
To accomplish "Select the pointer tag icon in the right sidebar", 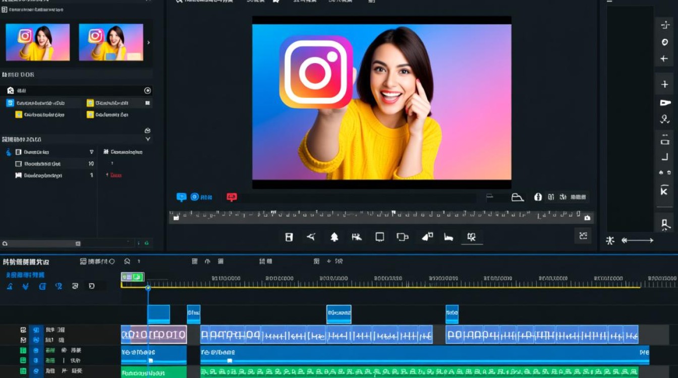I will coord(665,103).
